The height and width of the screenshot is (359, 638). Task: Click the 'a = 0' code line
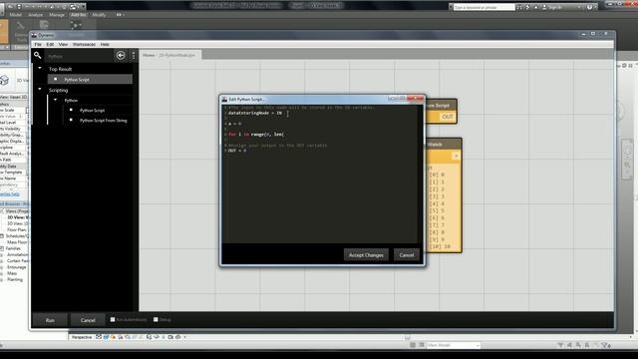tap(235, 124)
